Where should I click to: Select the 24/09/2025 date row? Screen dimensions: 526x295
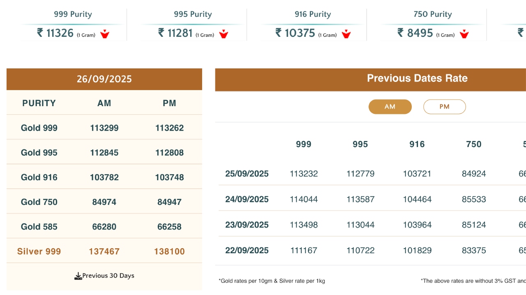[x=247, y=200]
